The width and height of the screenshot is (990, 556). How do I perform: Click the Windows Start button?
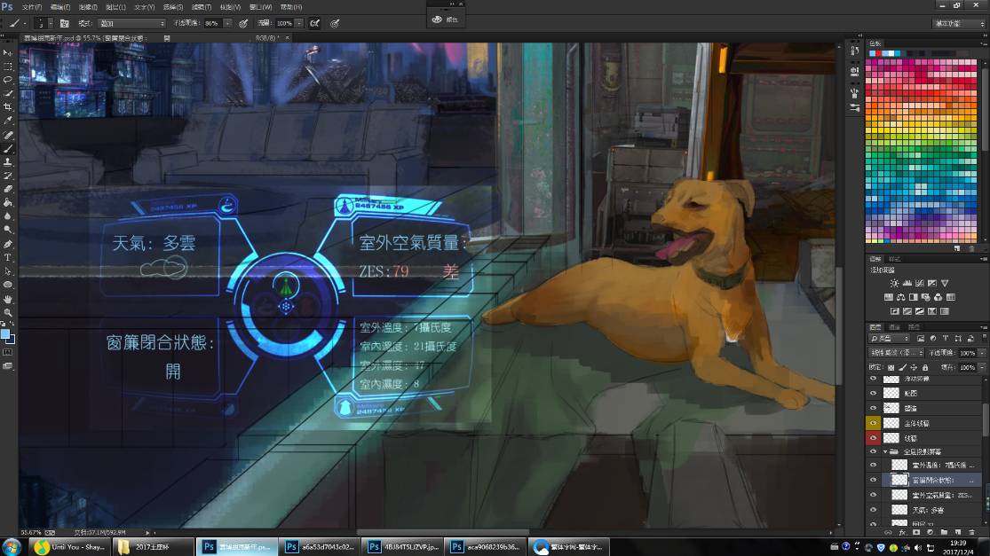coord(12,546)
